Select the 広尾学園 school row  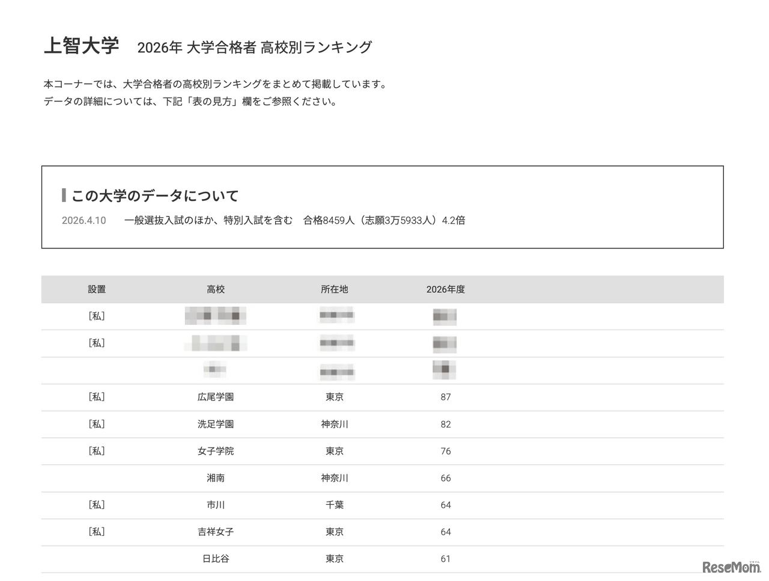(216, 397)
